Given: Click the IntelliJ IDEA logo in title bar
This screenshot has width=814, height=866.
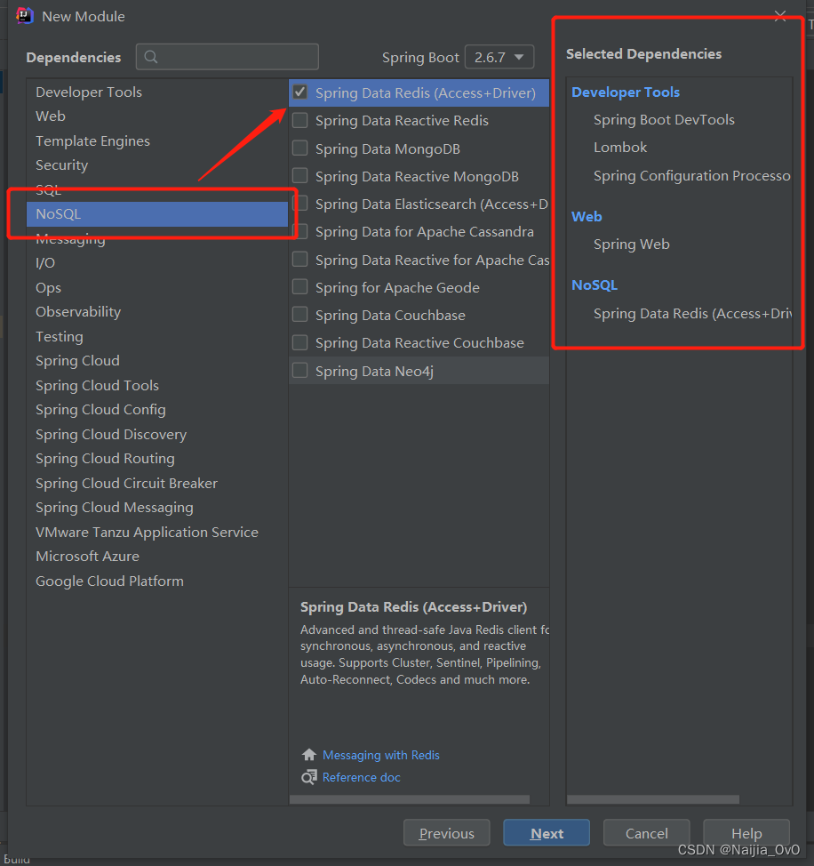Looking at the screenshot, I should pos(24,15).
